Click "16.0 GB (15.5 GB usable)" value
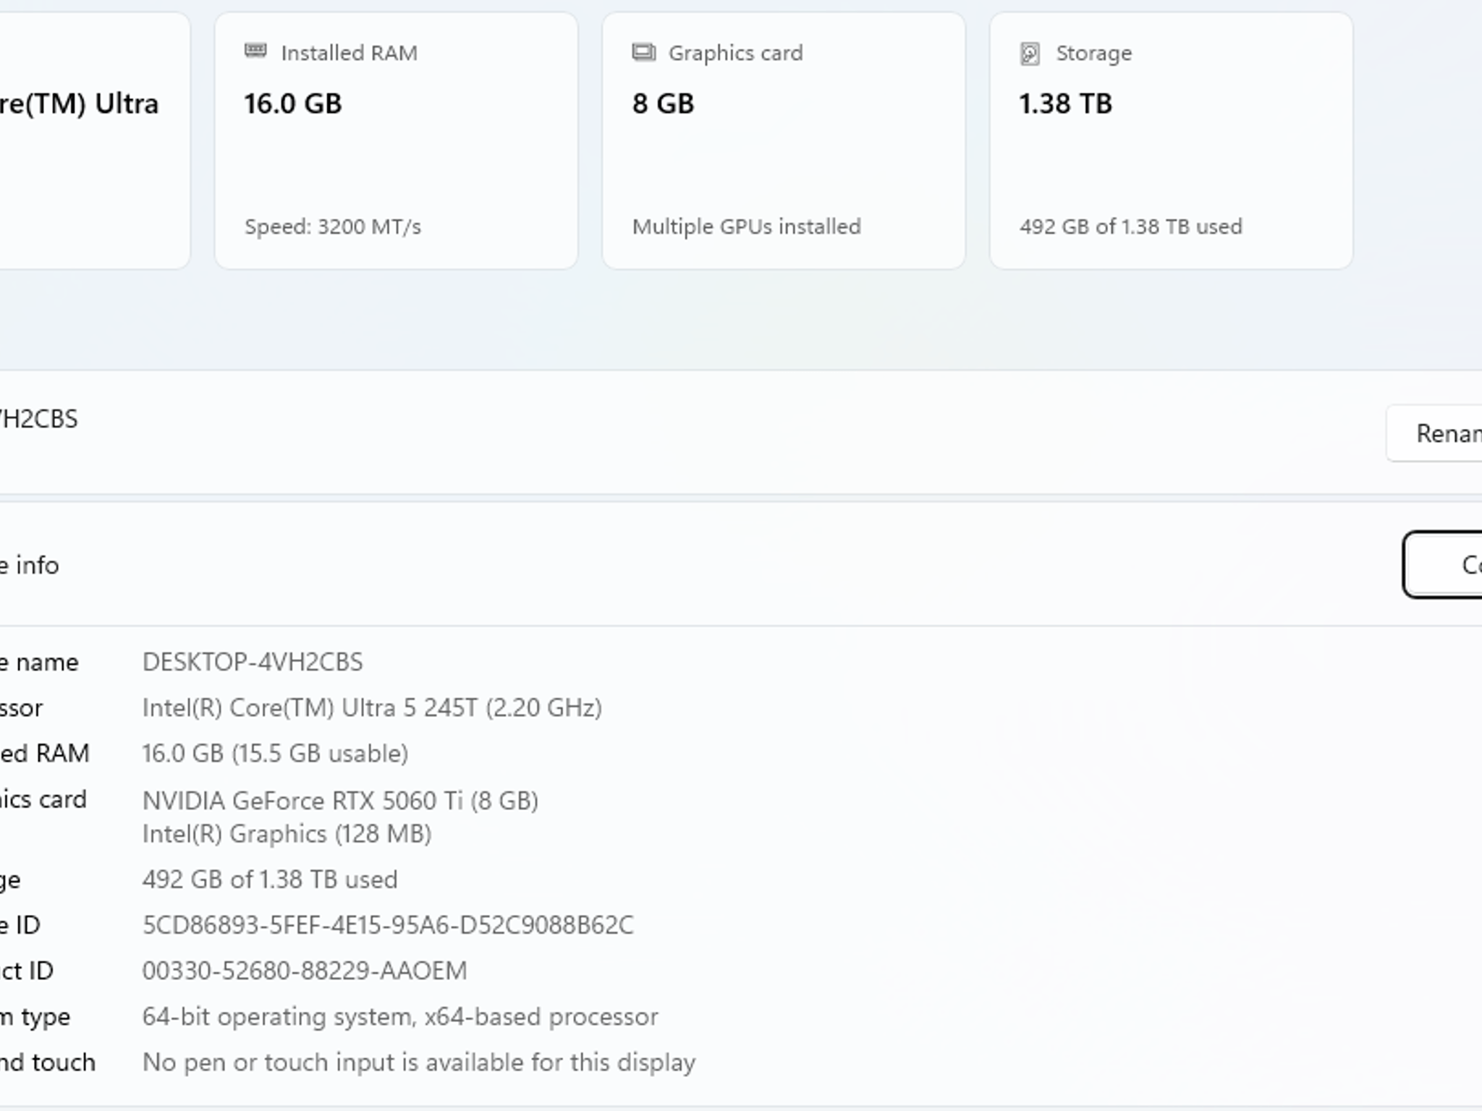Viewport: 1482px width, 1111px height. point(275,753)
